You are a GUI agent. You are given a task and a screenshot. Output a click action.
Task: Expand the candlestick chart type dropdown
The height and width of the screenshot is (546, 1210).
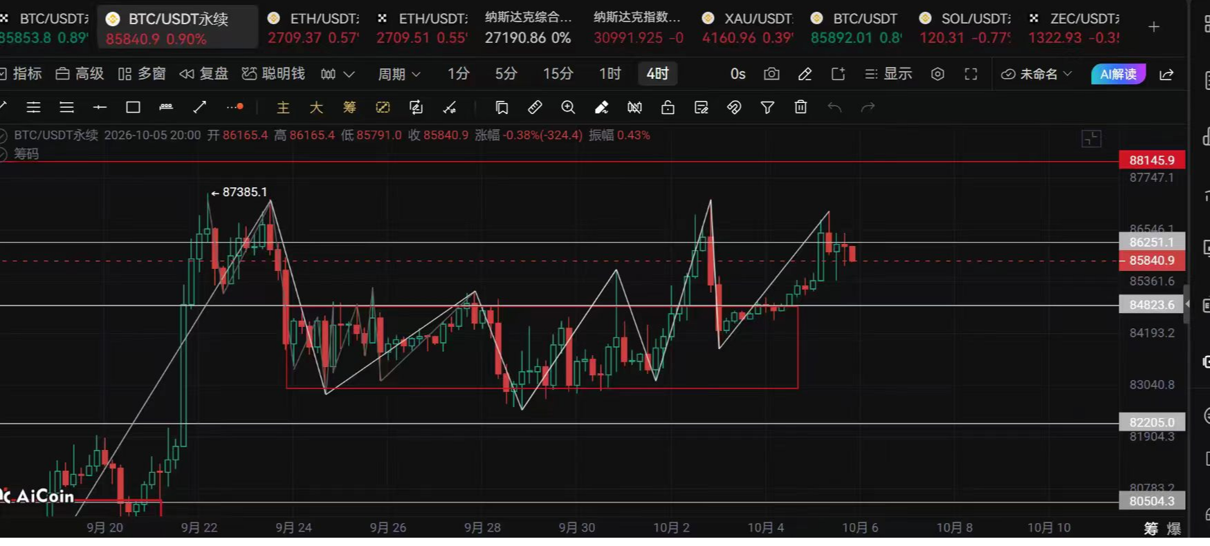[x=338, y=74]
